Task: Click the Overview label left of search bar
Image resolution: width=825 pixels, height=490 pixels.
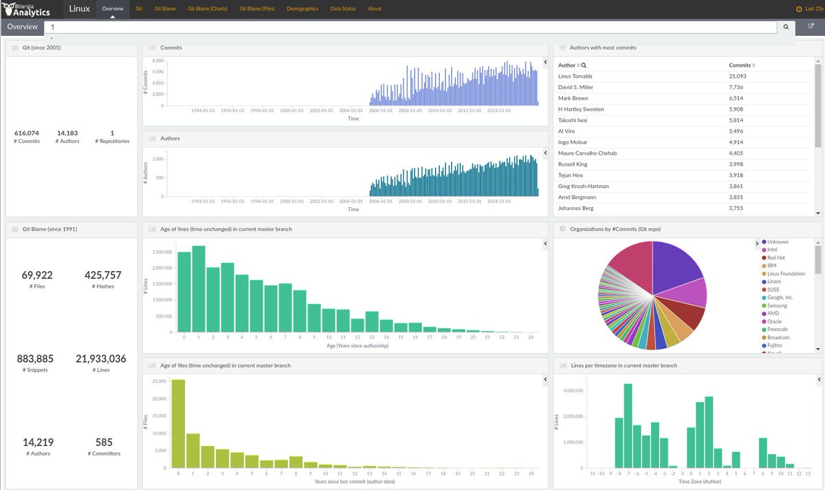Action: point(23,26)
